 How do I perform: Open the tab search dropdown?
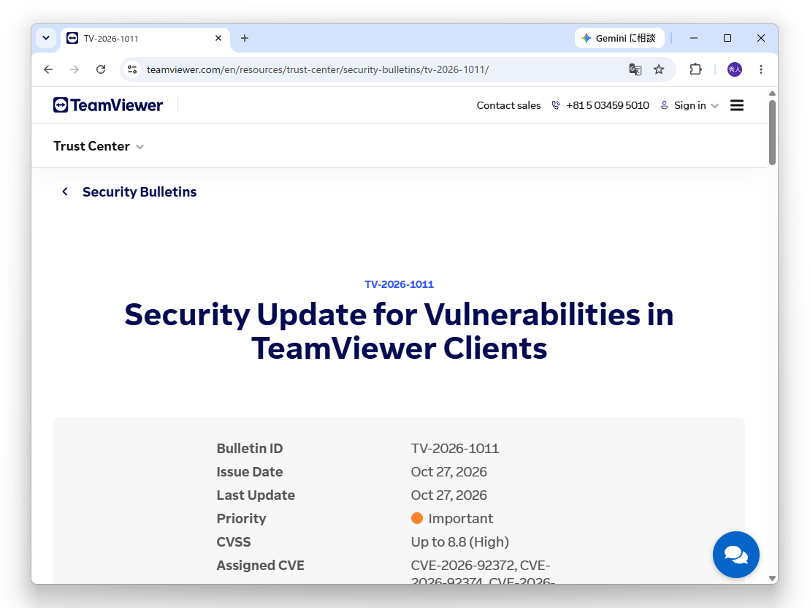(x=46, y=38)
